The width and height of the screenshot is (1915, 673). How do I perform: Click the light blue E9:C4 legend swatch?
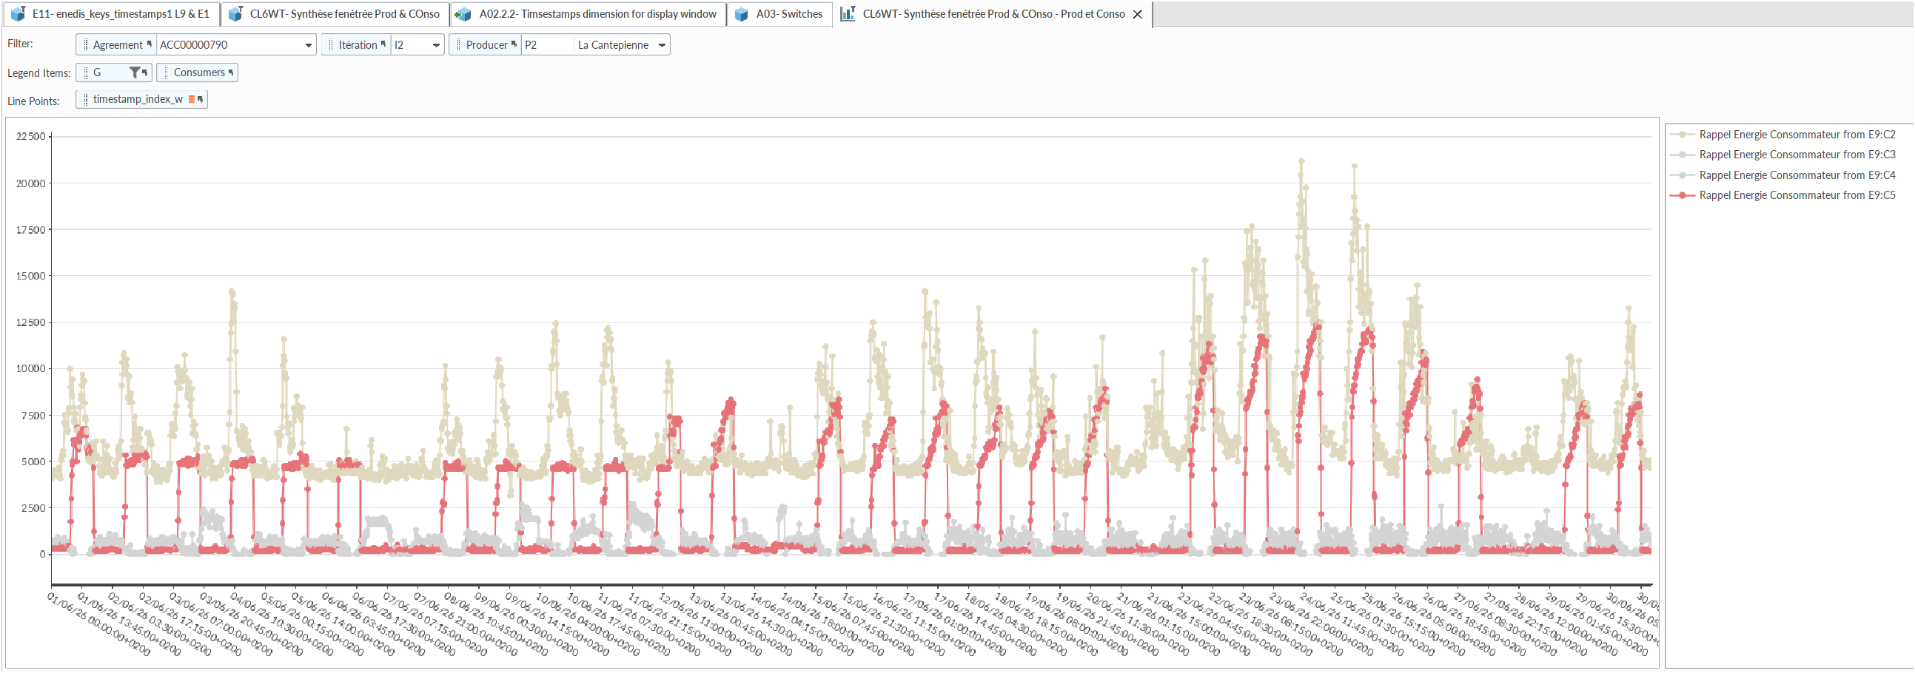coord(1683,175)
